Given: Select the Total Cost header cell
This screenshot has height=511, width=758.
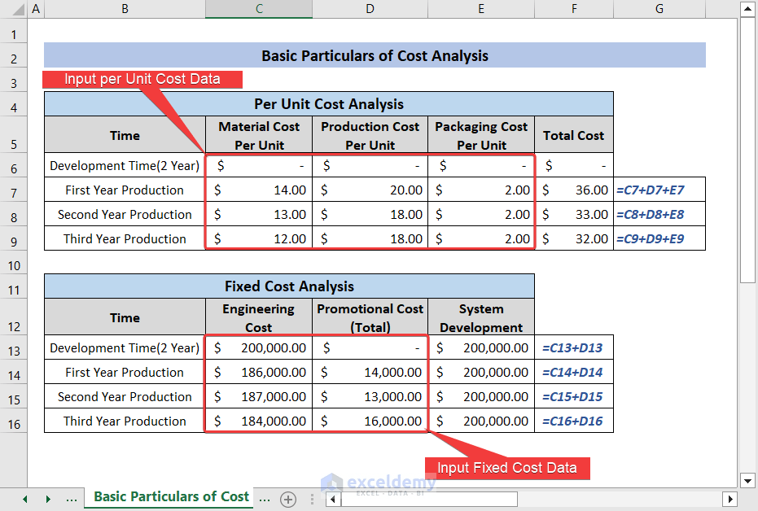Looking at the screenshot, I should [x=573, y=134].
